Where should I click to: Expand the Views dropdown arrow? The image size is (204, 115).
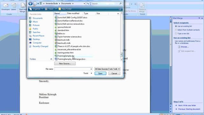tap(56, 9)
